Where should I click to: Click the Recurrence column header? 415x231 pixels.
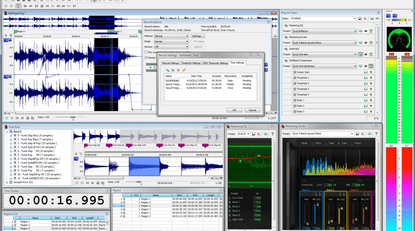tap(230, 76)
